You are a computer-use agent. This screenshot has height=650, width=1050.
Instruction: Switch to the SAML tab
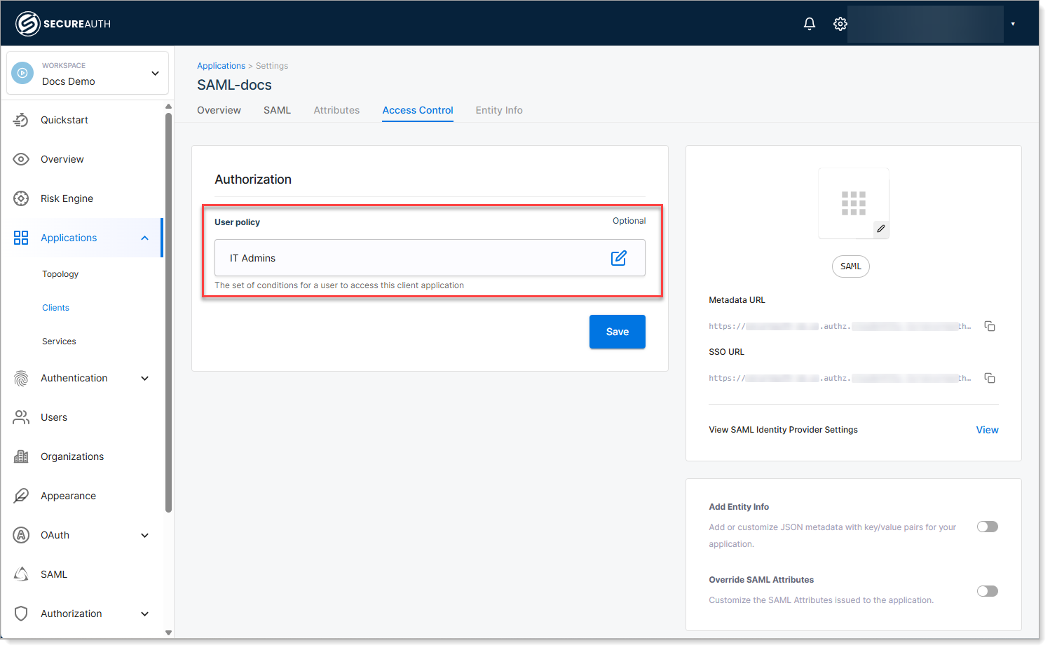coord(277,110)
